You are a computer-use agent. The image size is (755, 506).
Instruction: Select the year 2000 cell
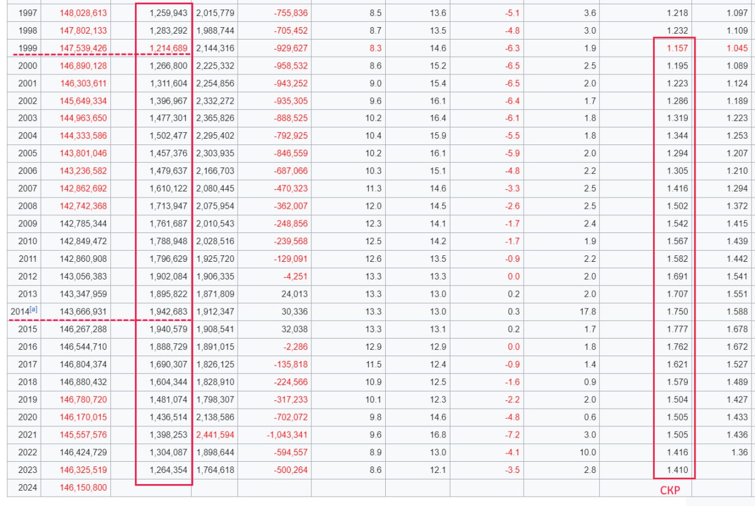[x=27, y=66]
